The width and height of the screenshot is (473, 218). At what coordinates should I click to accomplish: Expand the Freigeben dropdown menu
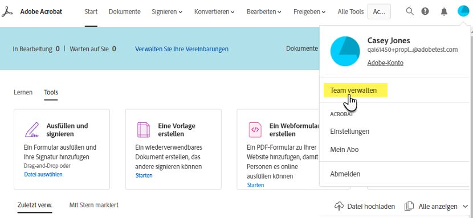(x=309, y=12)
